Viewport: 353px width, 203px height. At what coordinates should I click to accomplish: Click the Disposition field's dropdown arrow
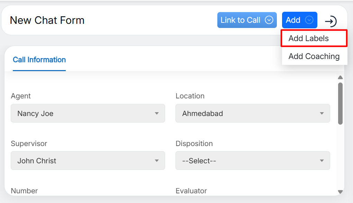(322, 161)
